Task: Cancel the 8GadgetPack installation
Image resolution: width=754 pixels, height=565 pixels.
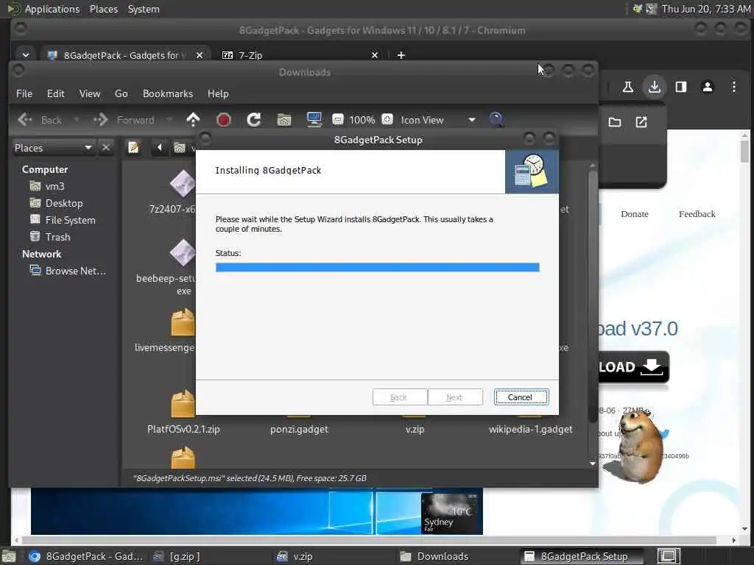Action: 521,397
